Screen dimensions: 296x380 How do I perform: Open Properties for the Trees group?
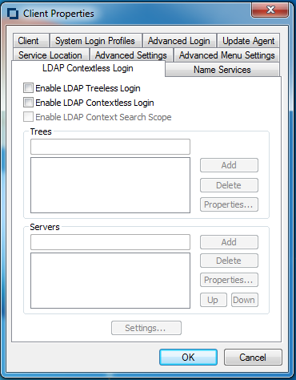pos(229,204)
